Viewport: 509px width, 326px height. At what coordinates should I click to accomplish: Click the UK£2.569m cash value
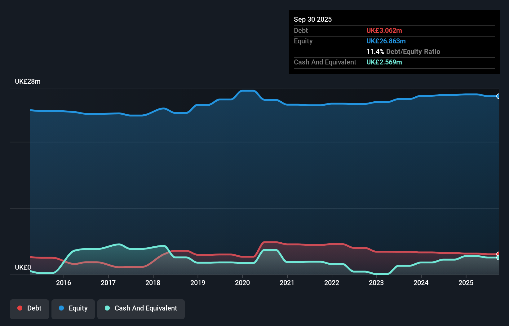384,62
